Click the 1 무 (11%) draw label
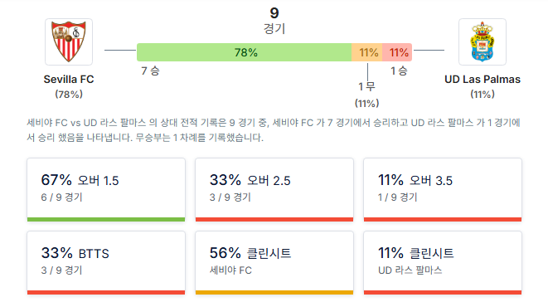Screen dimensions: 548x302 pyautogui.click(x=367, y=95)
